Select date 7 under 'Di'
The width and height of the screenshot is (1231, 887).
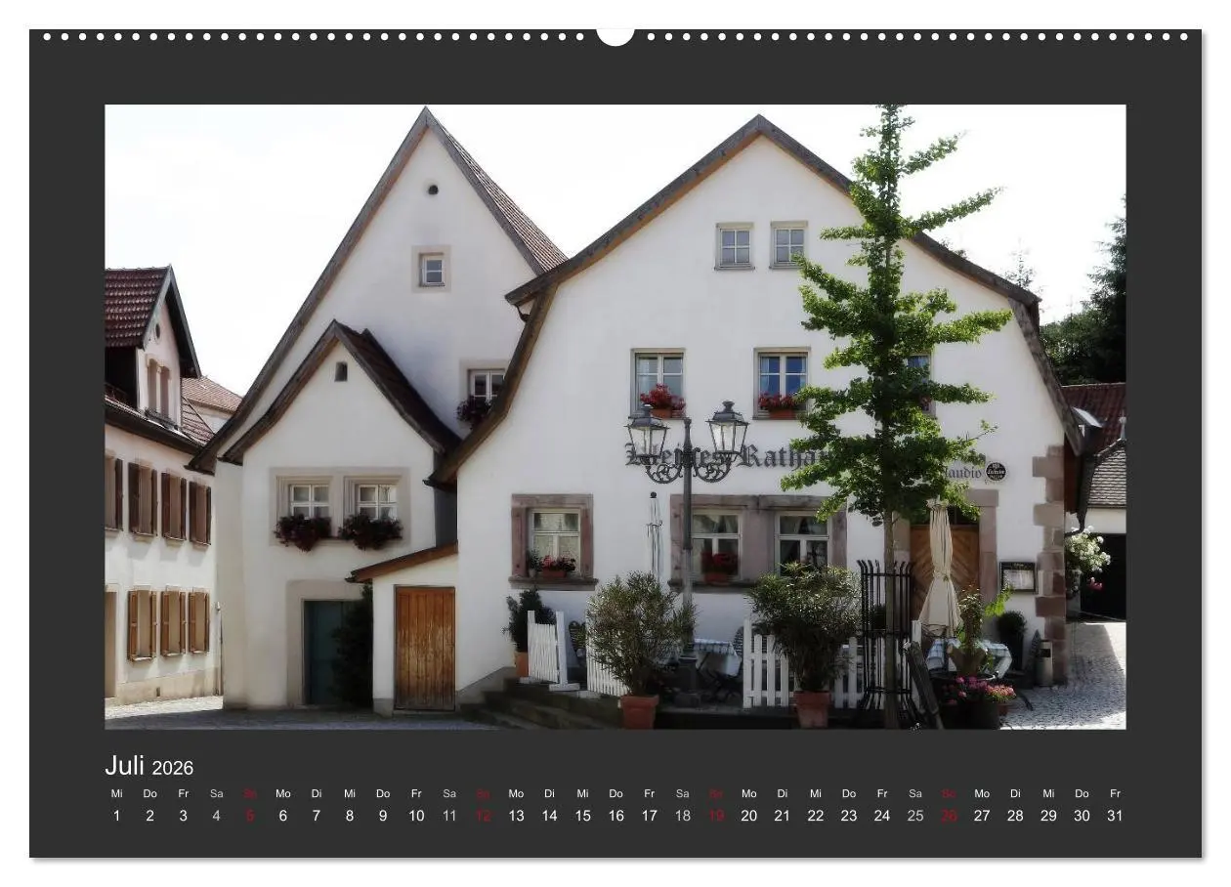317,816
